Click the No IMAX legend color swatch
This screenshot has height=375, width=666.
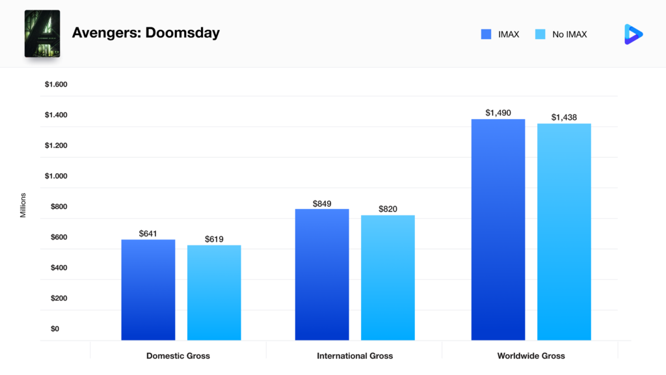[540, 34]
